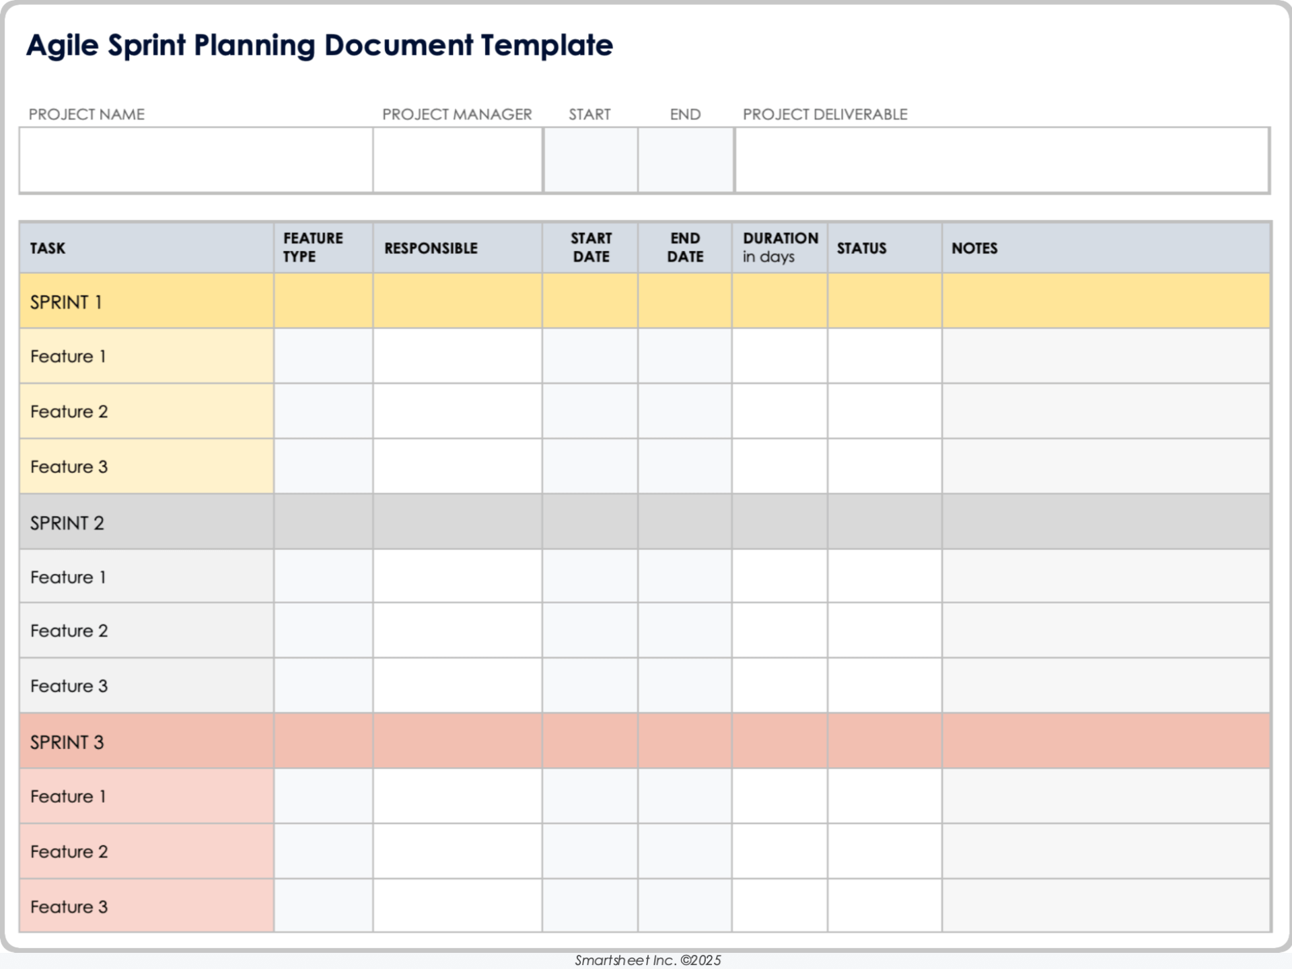Click the Project Deliverable input box
Image resolution: width=1292 pixels, height=969 pixels.
tap(1002, 160)
